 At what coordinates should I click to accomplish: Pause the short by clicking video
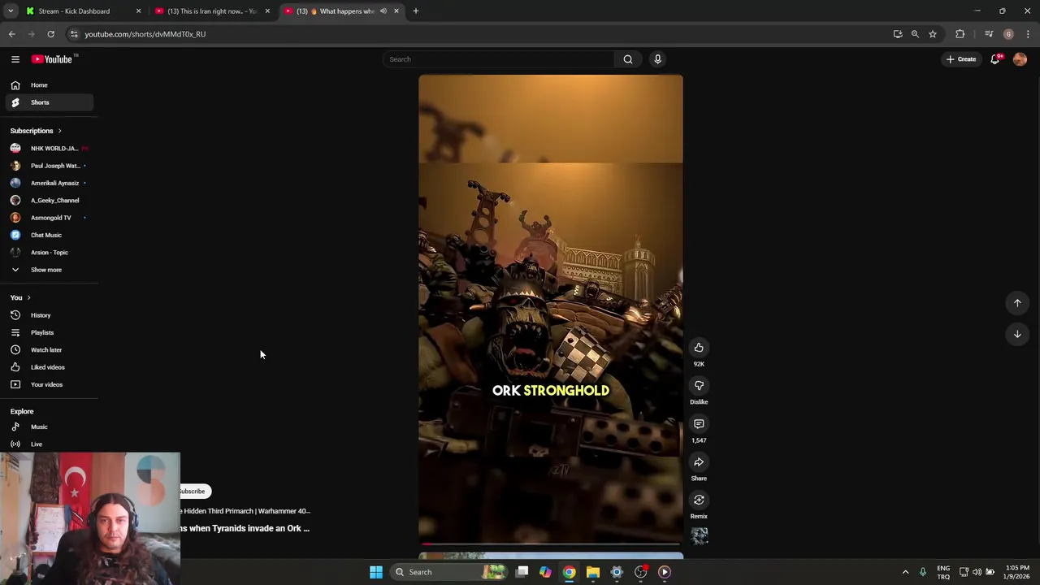551,309
